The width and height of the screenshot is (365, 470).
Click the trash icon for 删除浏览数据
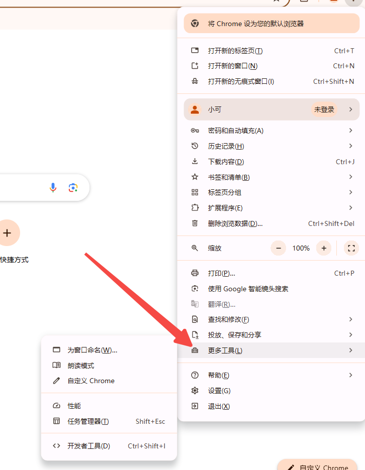coord(195,223)
